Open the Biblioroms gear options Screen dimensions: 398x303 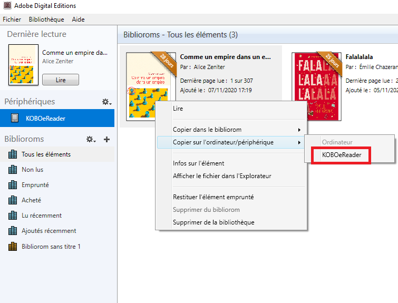(x=91, y=139)
